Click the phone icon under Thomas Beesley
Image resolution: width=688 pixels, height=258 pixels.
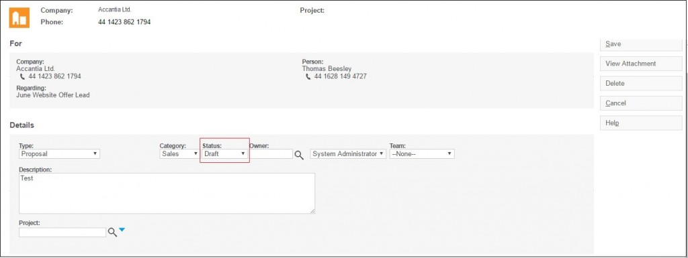pyautogui.click(x=308, y=76)
